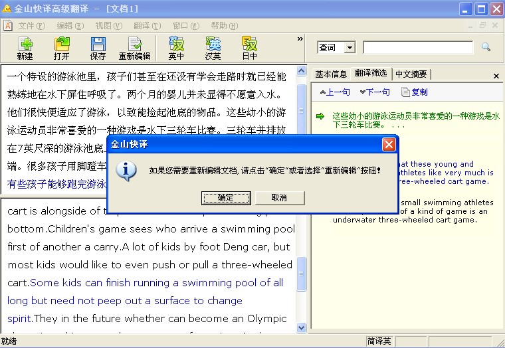Click blue text "Some kids can finish running"
This screenshot has width=505, height=348.
point(100,283)
